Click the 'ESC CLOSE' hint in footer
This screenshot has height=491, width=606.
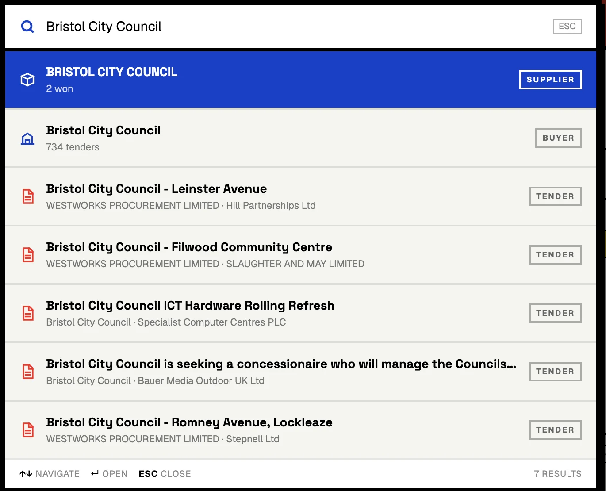click(165, 474)
